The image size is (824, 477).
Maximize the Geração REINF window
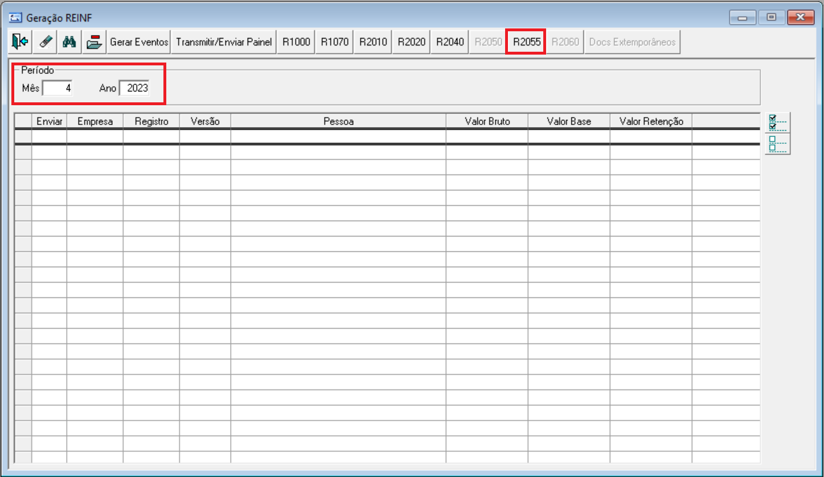(x=772, y=17)
